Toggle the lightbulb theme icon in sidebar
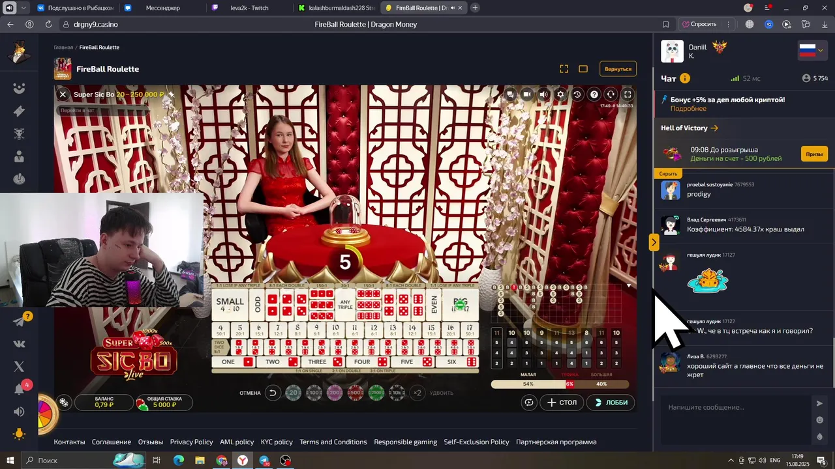Image resolution: width=835 pixels, height=469 pixels. pos(19,434)
